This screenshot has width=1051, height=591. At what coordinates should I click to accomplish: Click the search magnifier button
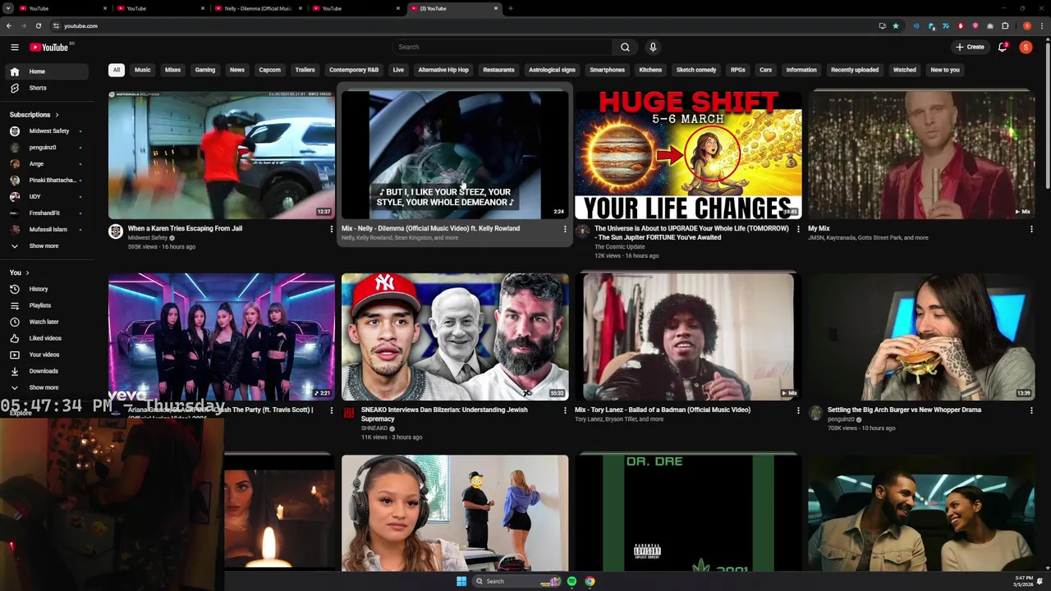tap(625, 47)
